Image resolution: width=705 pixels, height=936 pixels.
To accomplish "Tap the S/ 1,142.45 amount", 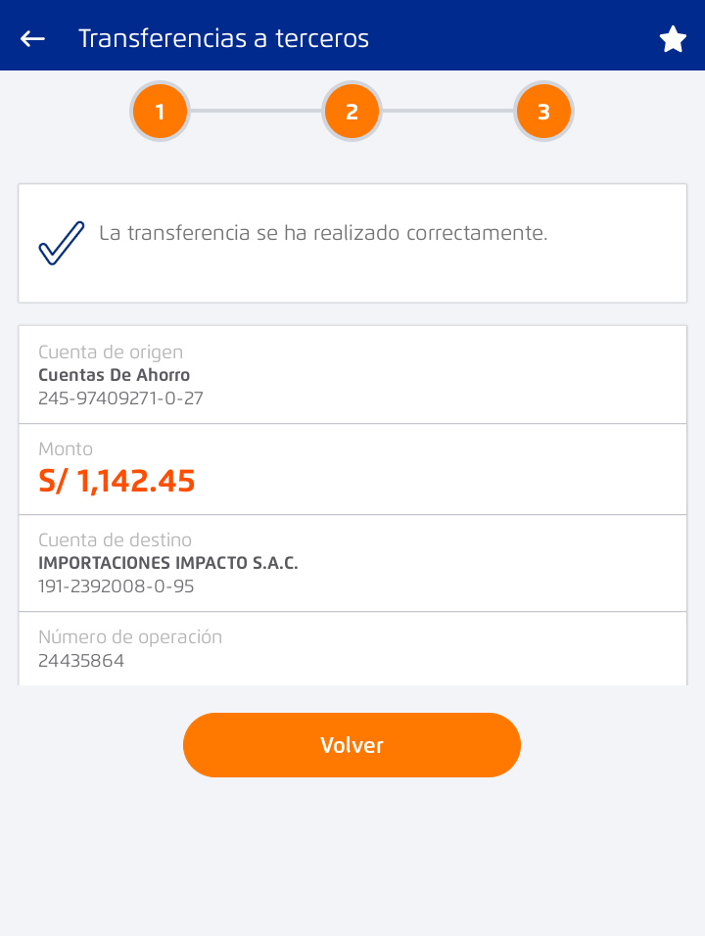I will tap(117, 482).
